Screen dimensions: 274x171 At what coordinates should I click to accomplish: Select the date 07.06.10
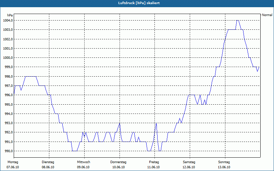13,167
